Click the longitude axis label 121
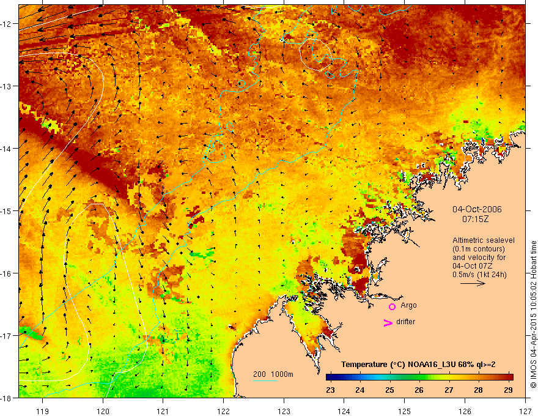 tap(163, 411)
